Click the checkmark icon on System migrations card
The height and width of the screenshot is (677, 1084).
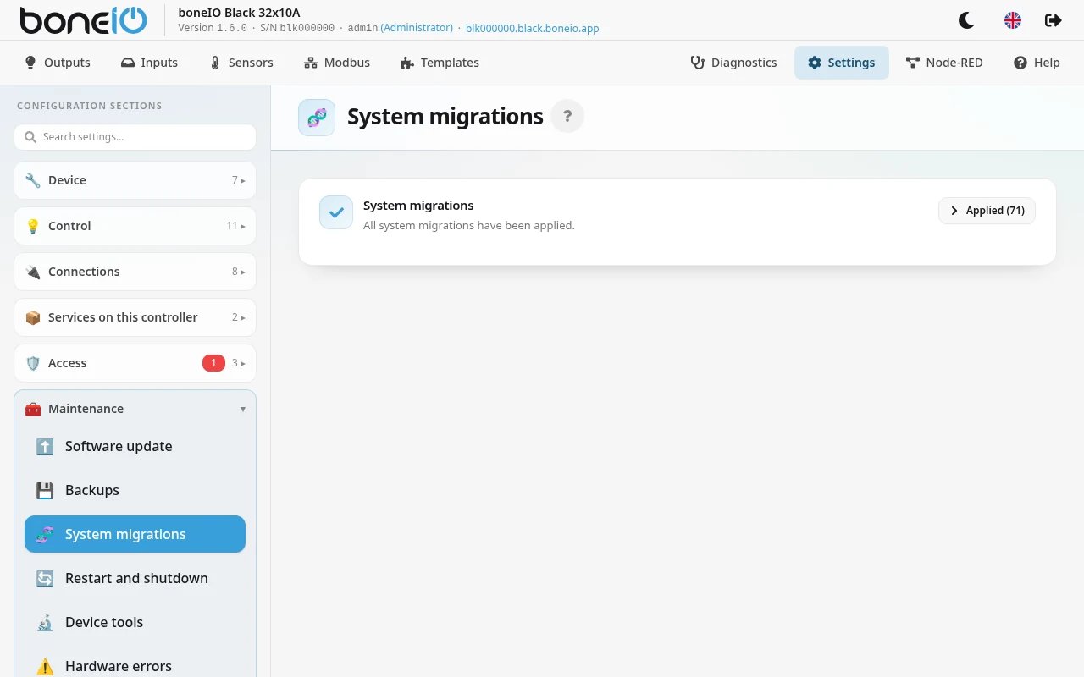point(336,212)
